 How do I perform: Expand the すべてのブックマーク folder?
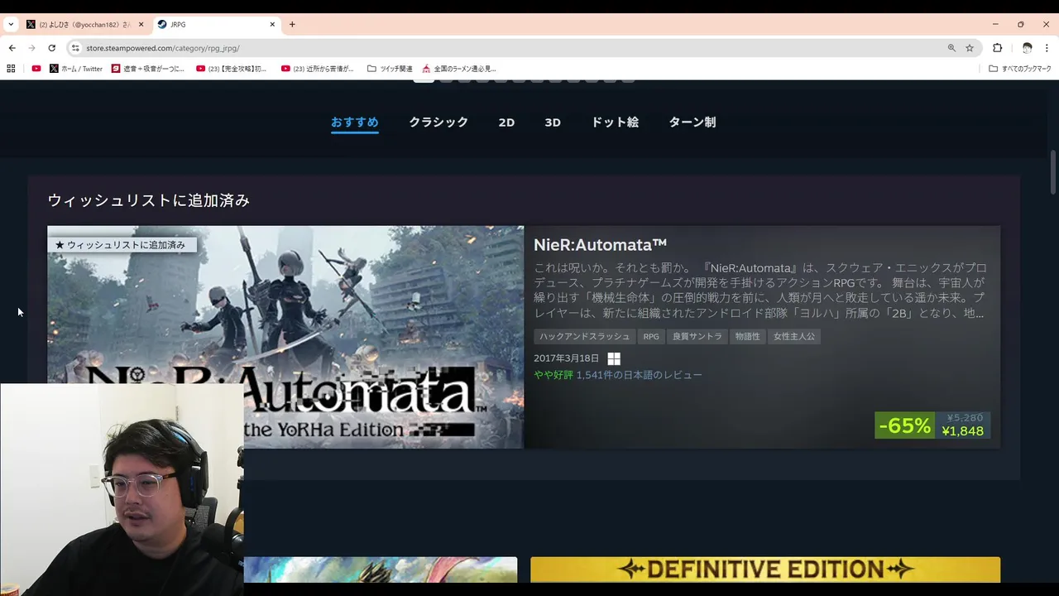click(1019, 69)
